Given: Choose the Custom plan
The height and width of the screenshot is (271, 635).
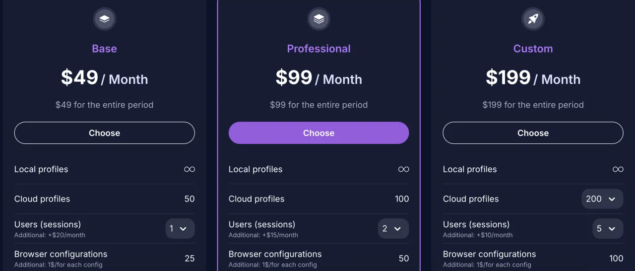Looking at the screenshot, I should point(533,133).
